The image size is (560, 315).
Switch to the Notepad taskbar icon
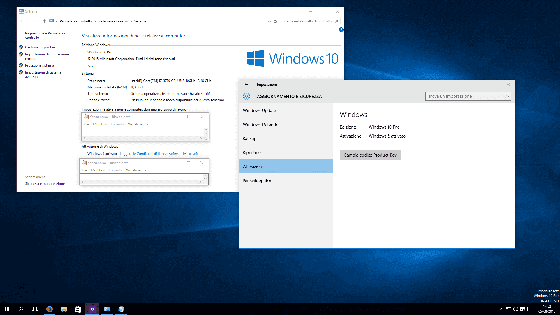[x=121, y=309]
